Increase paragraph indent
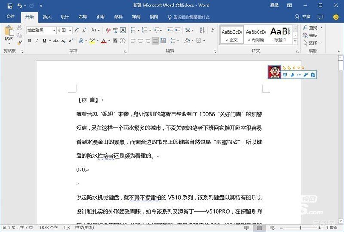 coord(178,30)
